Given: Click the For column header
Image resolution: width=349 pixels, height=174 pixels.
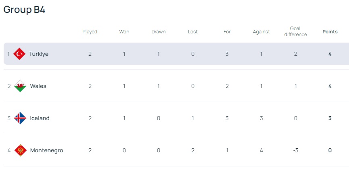Looking at the screenshot, I should [x=227, y=32].
